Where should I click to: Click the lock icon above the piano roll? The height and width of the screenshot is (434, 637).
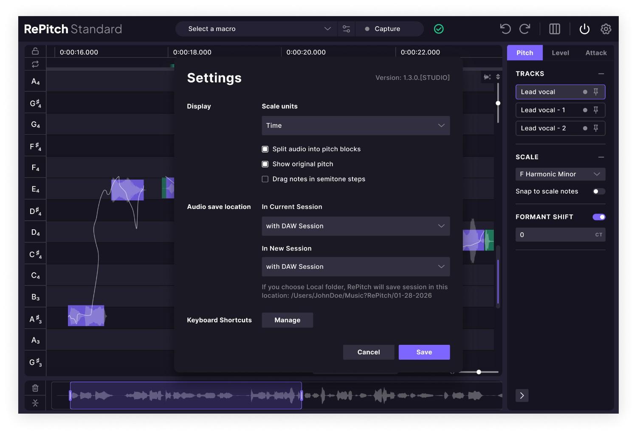(x=35, y=51)
